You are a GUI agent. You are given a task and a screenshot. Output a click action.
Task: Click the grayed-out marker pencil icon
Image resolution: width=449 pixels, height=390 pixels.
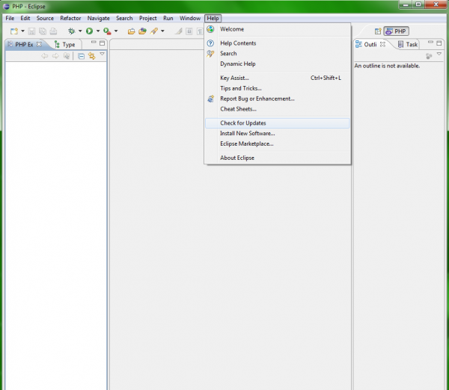tap(179, 31)
